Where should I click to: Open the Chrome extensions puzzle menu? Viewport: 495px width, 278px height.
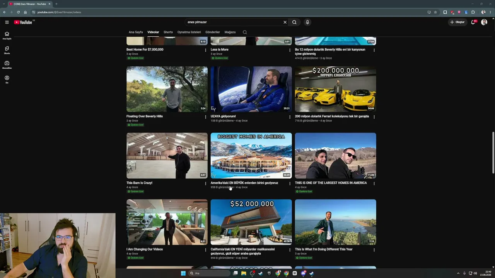473,12
